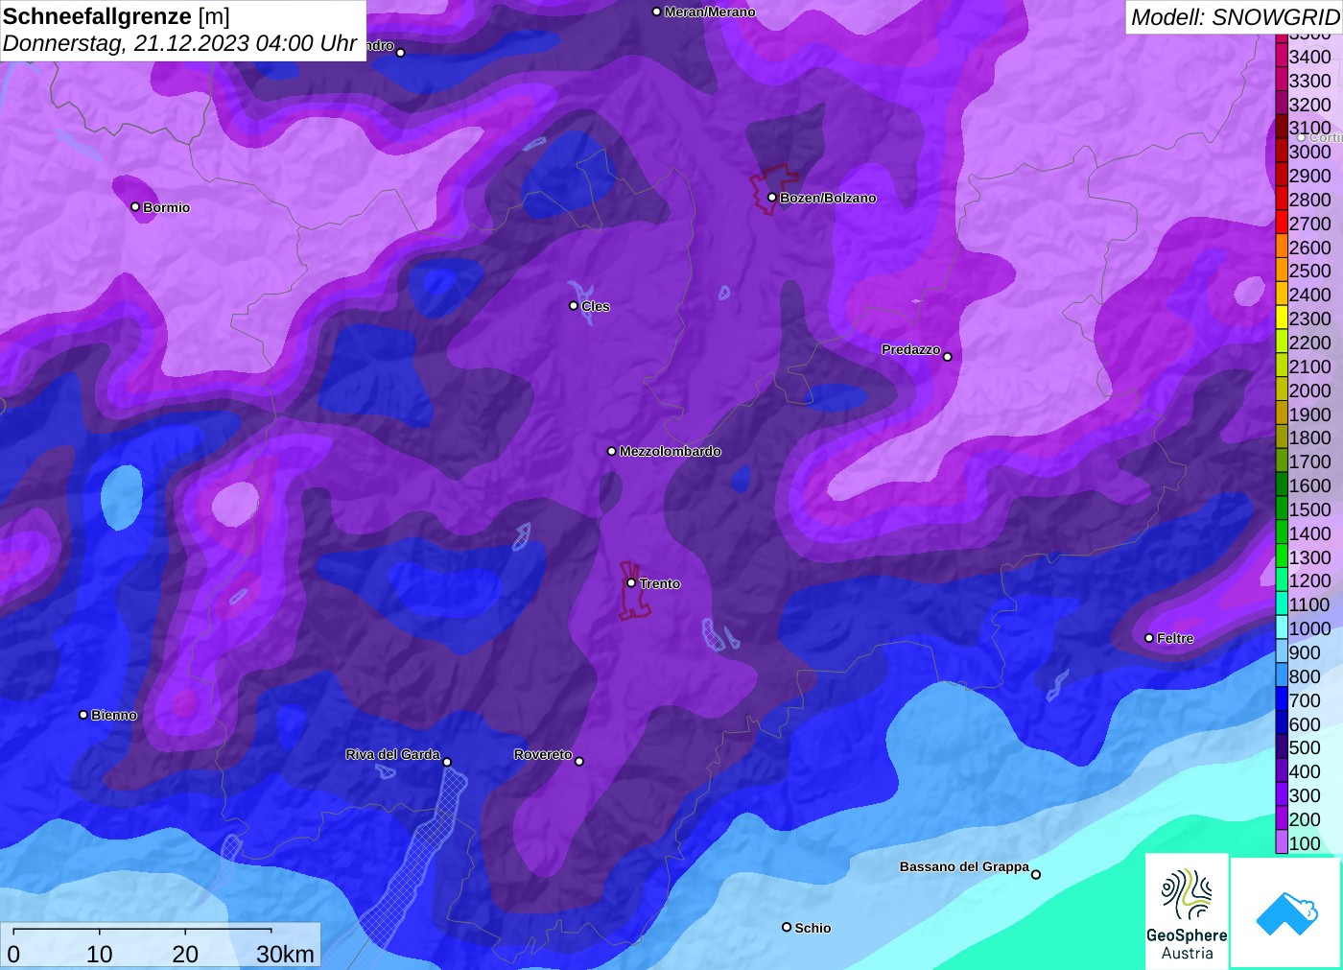Click the Bormio location dot
The height and width of the screenshot is (970, 1343).
pos(135,206)
